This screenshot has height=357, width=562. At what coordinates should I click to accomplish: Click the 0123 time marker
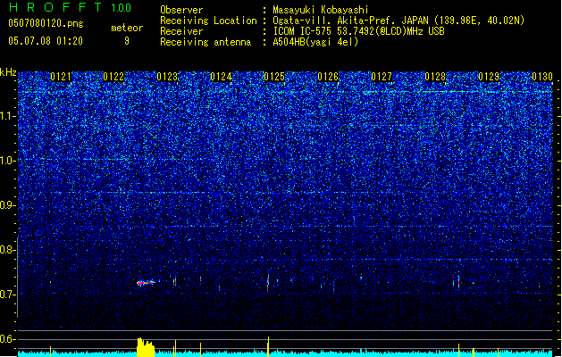(x=167, y=77)
